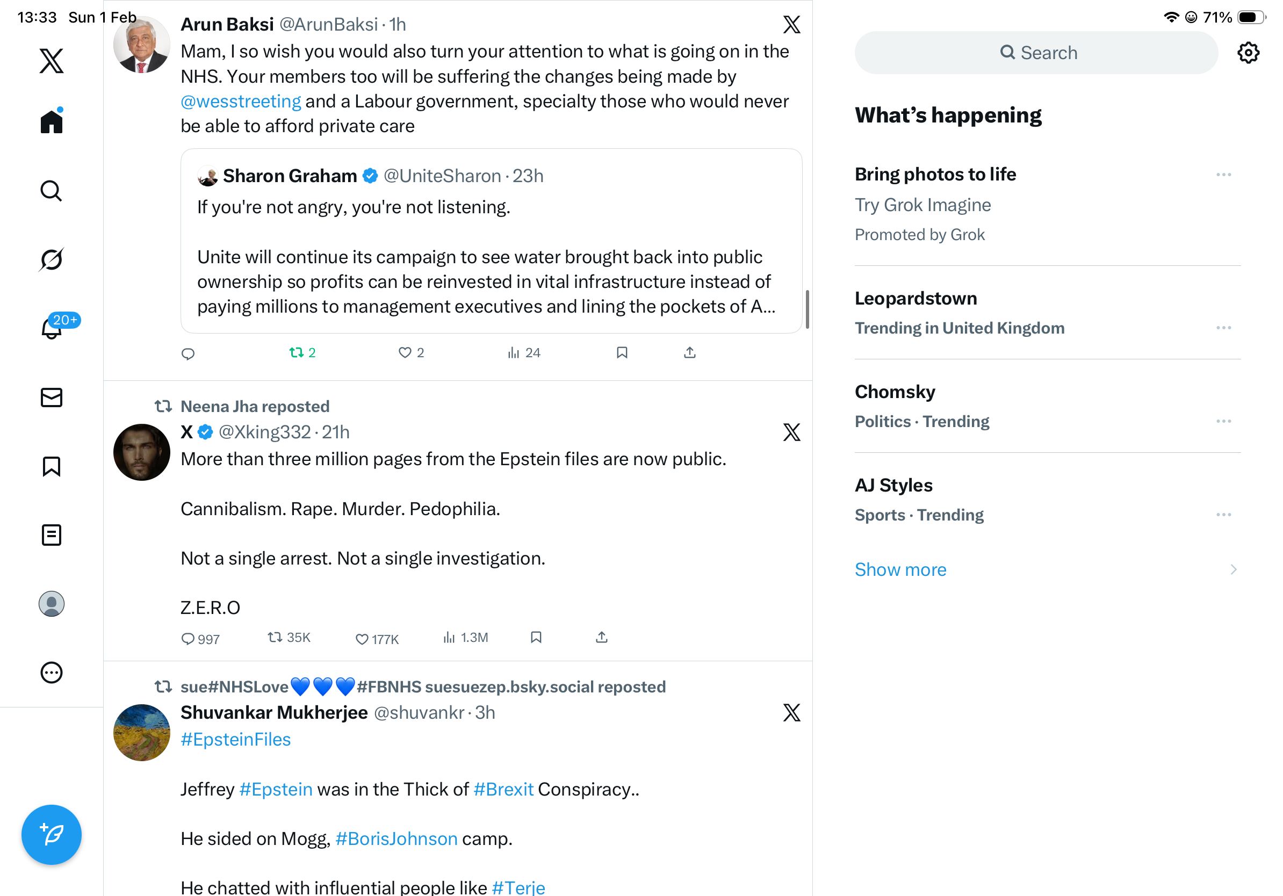Image resolution: width=1283 pixels, height=896 pixels.
Task: Bookmark the Xking332 Epstein files post
Action: [536, 638]
